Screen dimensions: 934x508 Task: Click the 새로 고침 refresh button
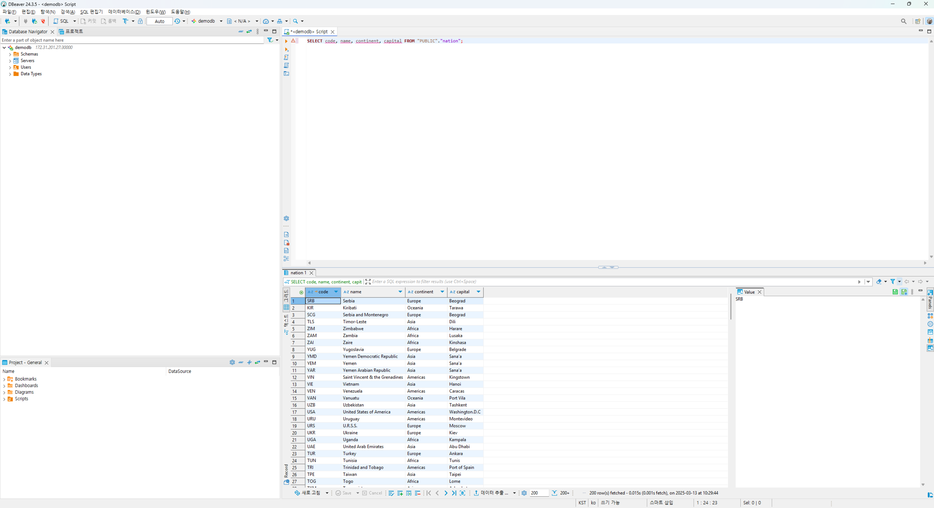click(x=307, y=493)
